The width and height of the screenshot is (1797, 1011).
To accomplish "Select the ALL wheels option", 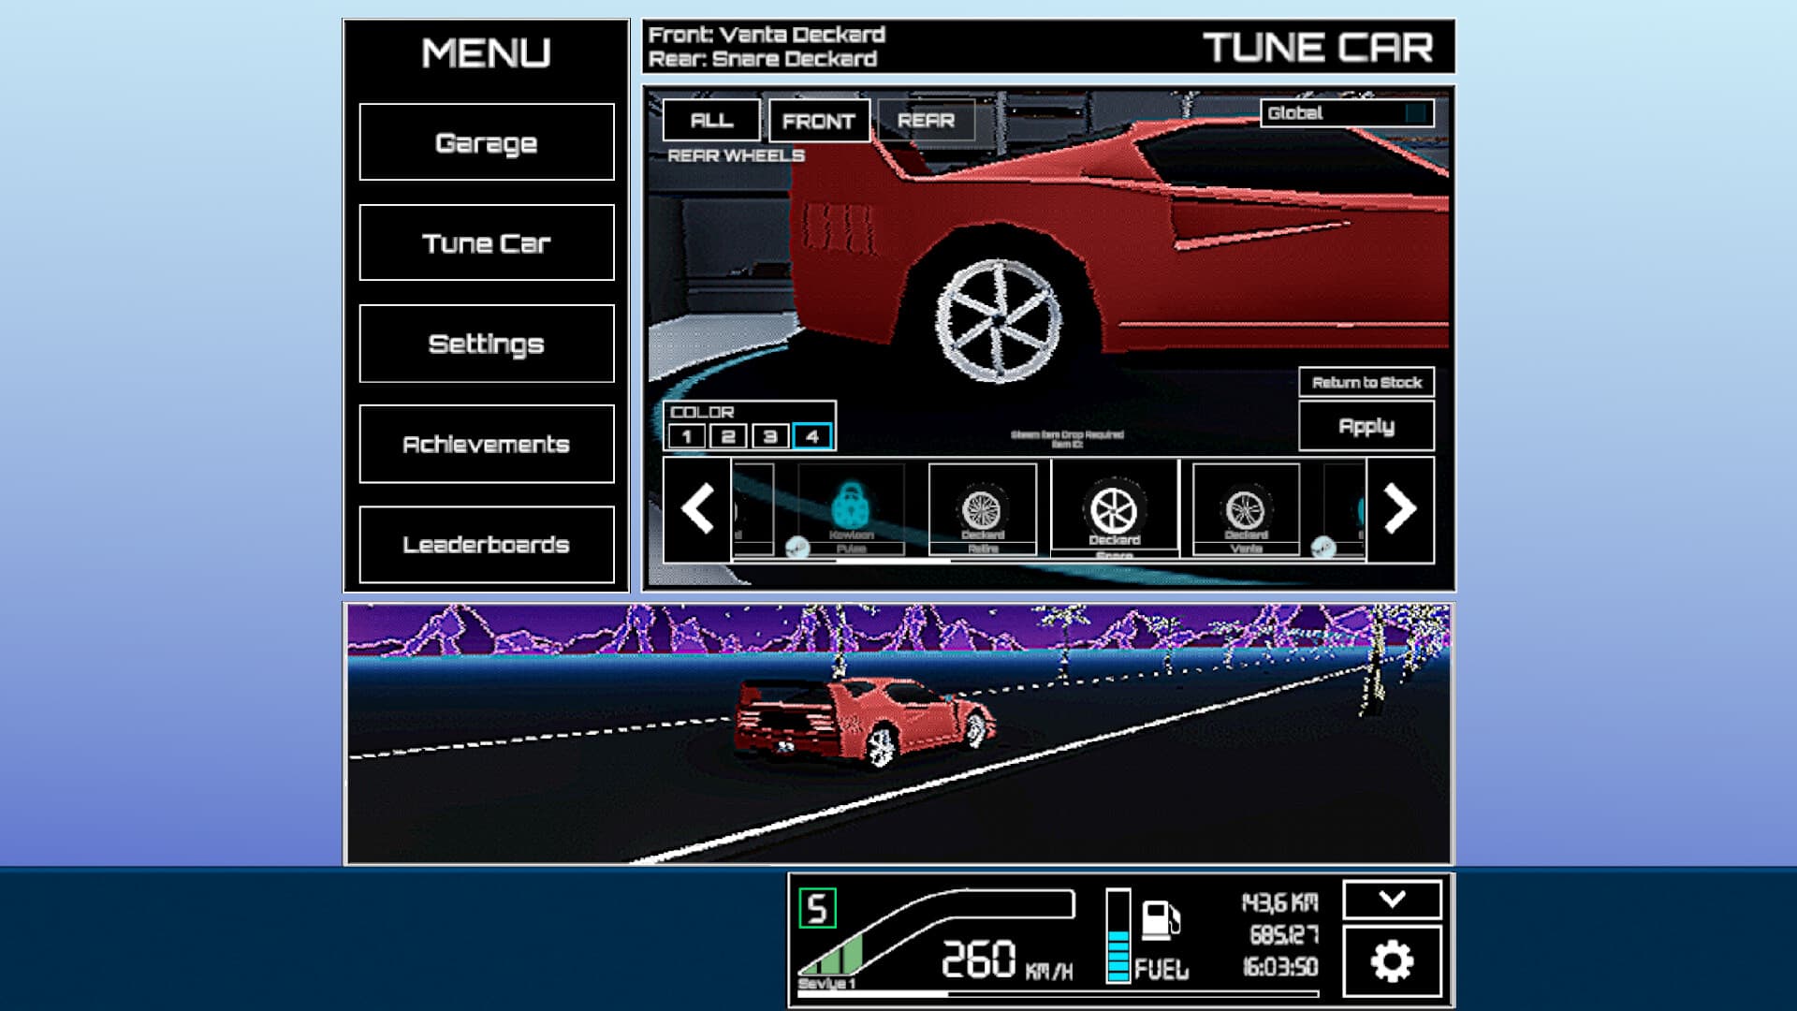I will click(711, 120).
